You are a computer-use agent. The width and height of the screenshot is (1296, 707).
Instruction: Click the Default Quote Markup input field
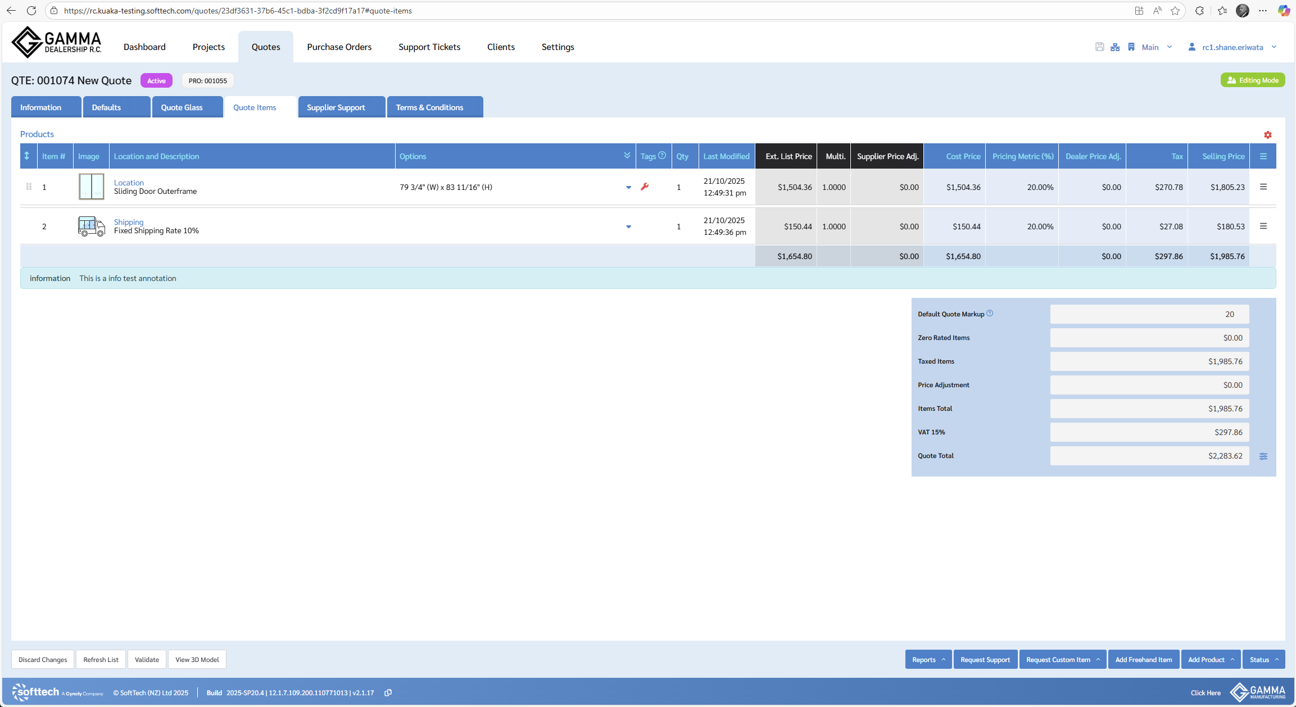coord(1149,314)
